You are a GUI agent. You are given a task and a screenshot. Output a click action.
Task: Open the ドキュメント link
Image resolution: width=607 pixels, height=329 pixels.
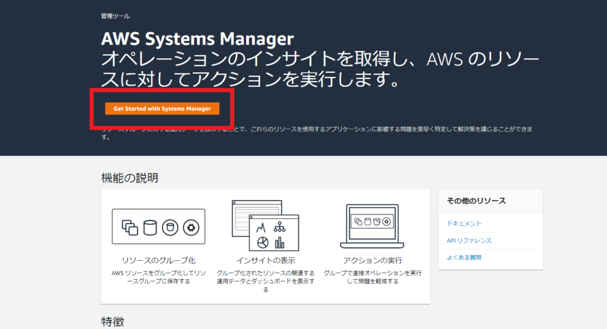(x=464, y=223)
